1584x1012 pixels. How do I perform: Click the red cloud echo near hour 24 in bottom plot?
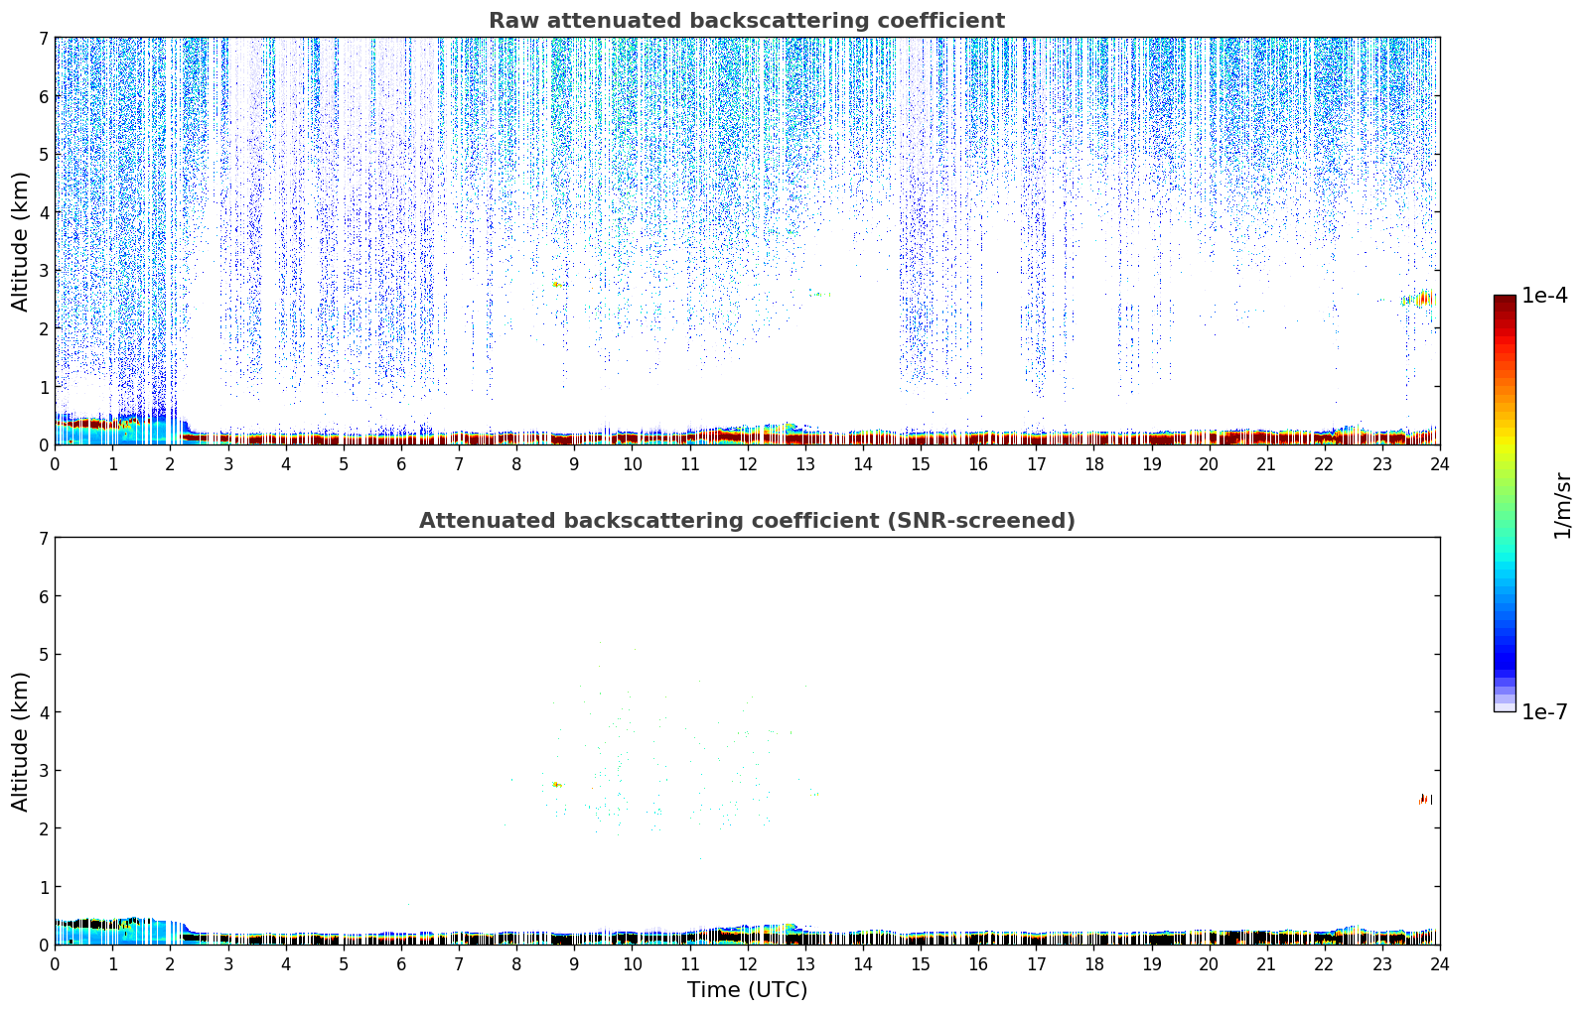tap(1425, 799)
